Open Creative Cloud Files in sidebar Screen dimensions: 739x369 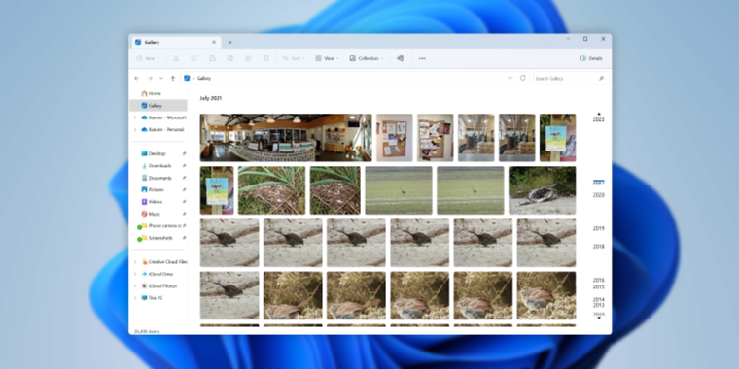coord(164,262)
